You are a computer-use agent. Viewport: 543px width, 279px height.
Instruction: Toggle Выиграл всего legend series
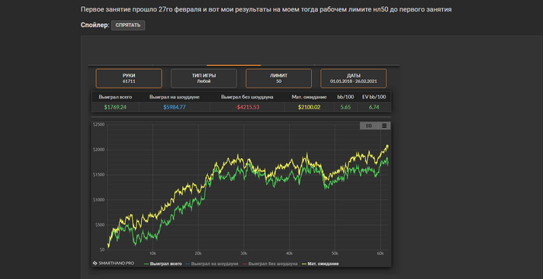tap(162, 263)
